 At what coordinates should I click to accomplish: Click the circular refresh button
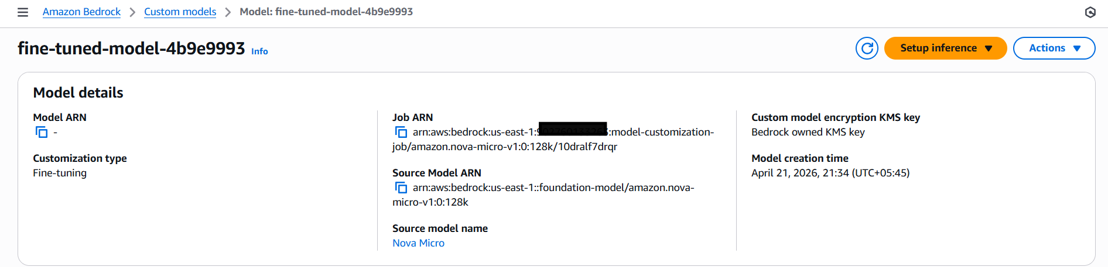[867, 48]
